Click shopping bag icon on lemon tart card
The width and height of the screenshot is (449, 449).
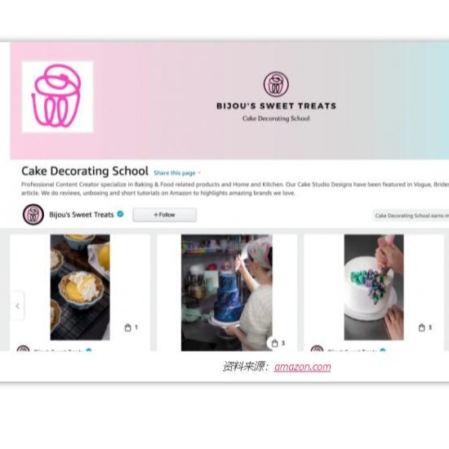coord(127,327)
